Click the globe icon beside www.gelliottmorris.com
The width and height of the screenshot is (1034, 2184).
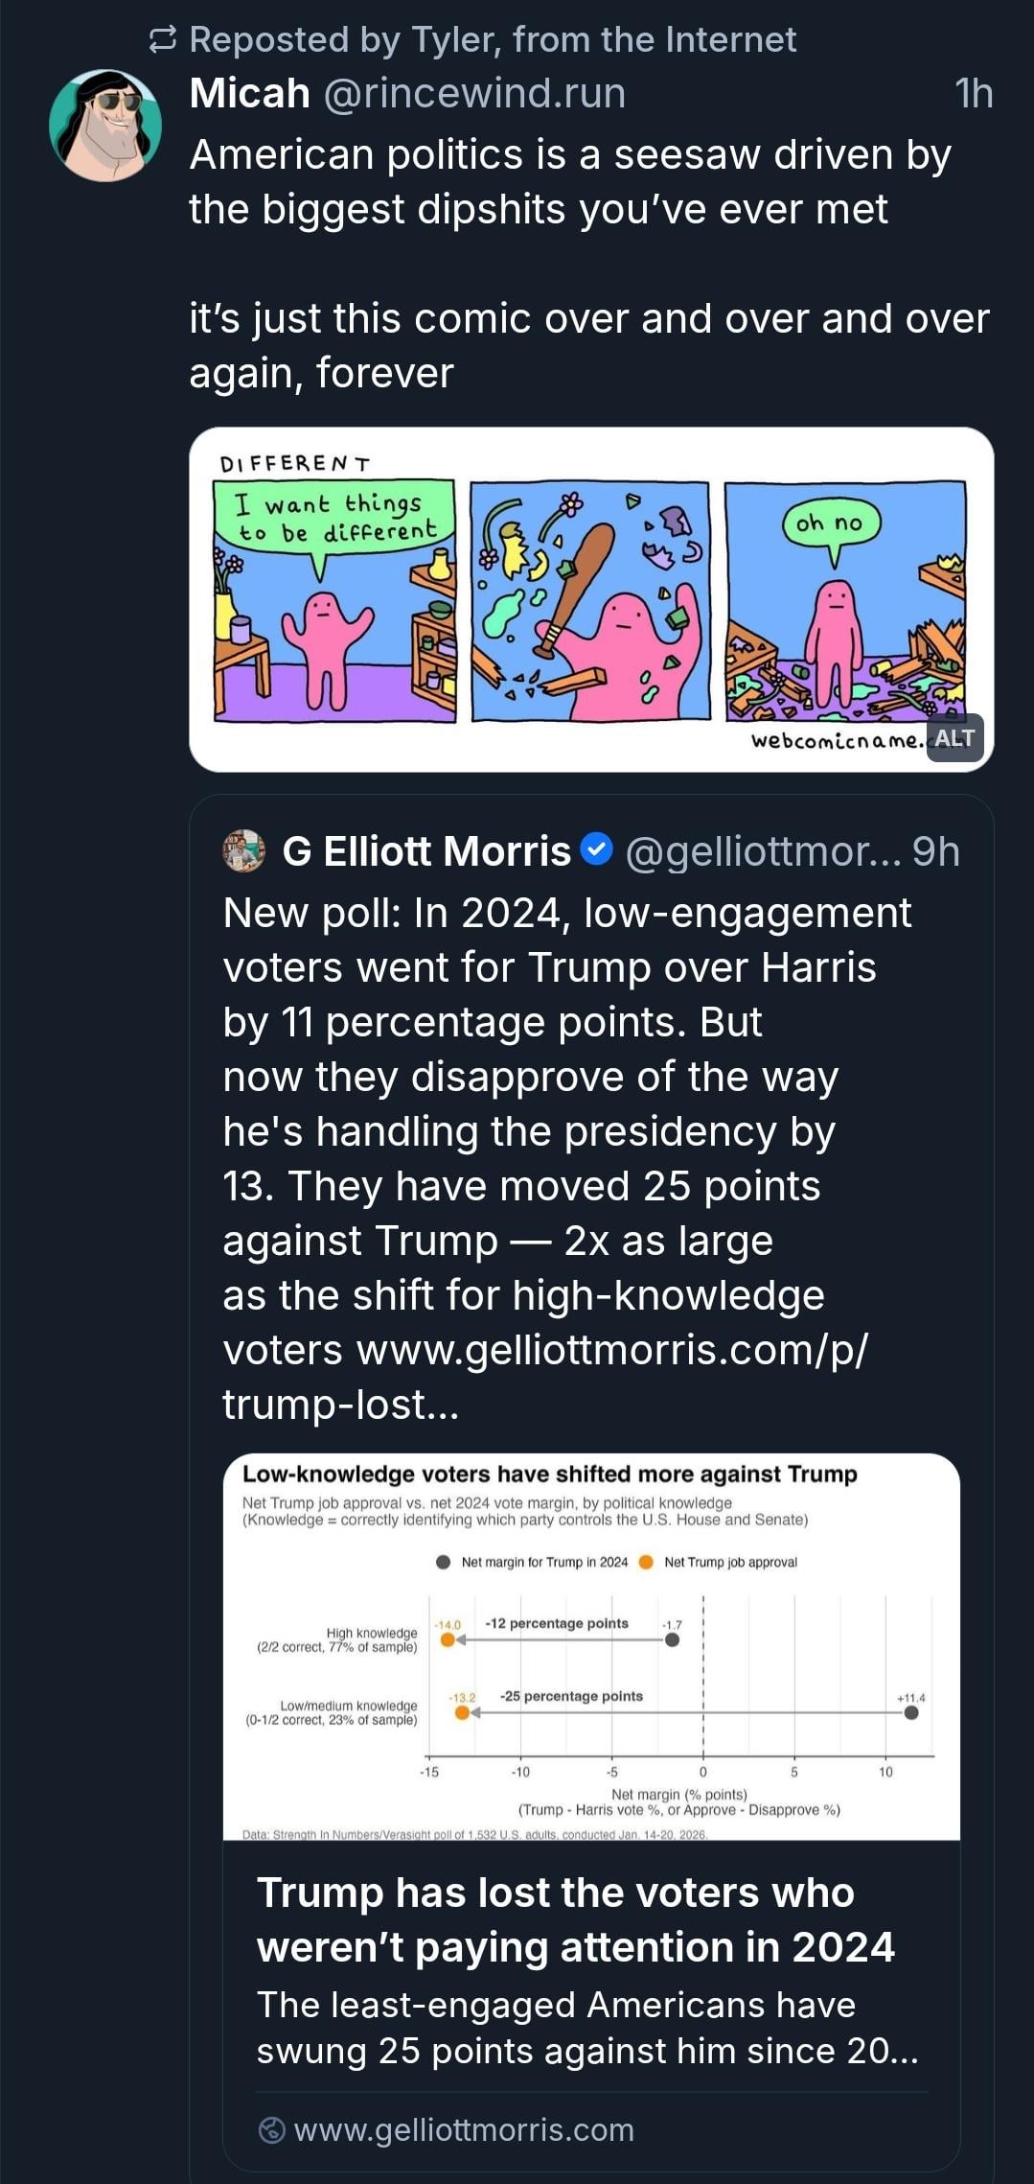272,2130
